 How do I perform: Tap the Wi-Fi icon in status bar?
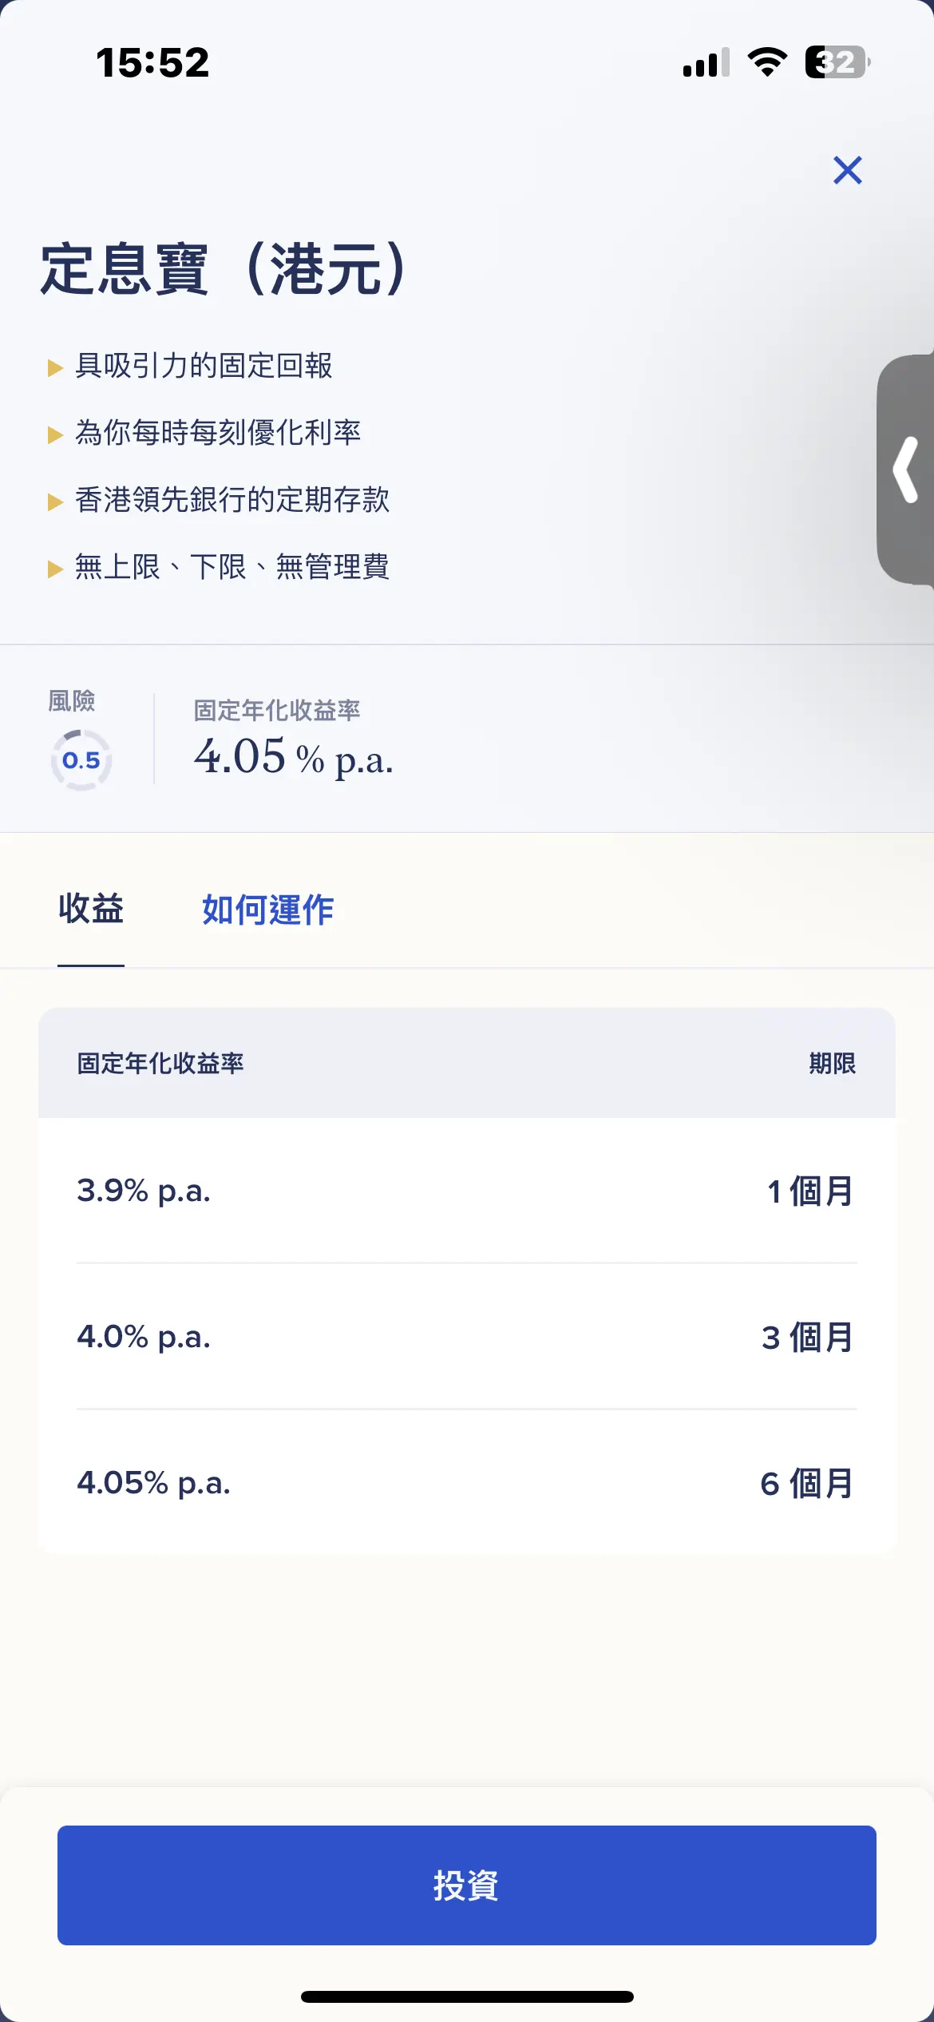pyautogui.click(x=767, y=61)
